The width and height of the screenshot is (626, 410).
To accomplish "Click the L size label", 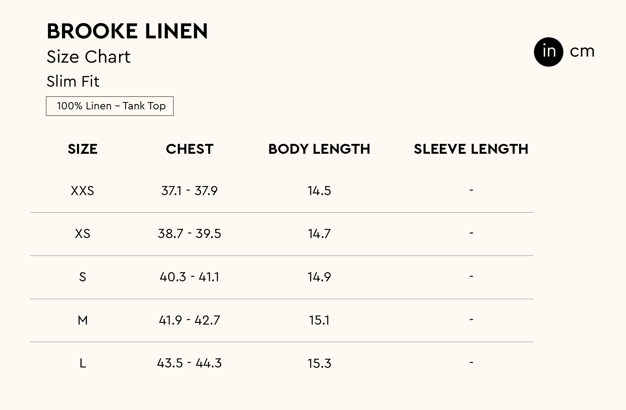I will pyautogui.click(x=82, y=363).
